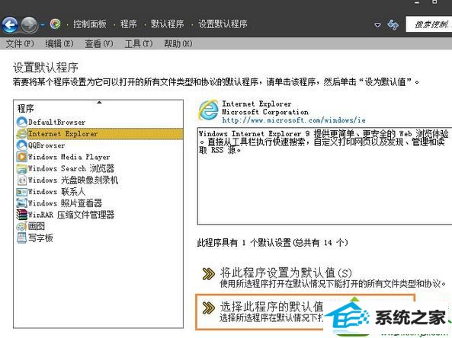The image size is (452, 338).
Task: Click arrow icon beside 将此程序设置为默认值
Action: [208, 274]
